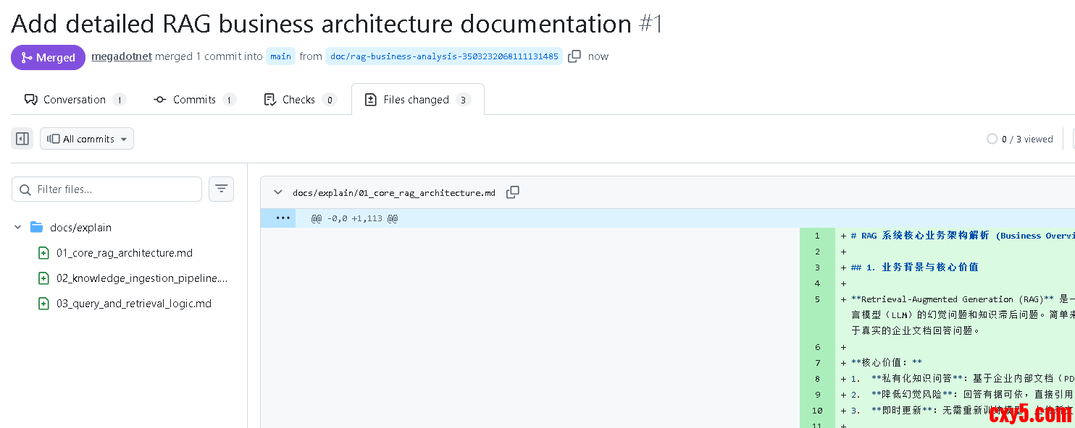Image resolution: width=1075 pixels, height=428 pixels.
Task: Open the megadotnet user profile link
Action: pyautogui.click(x=122, y=56)
